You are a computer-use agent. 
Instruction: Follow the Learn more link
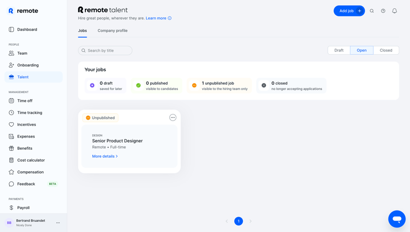point(156,18)
